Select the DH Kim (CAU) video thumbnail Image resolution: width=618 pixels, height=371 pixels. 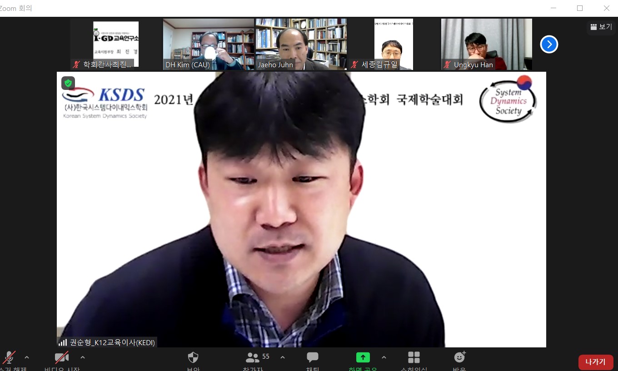click(208, 44)
